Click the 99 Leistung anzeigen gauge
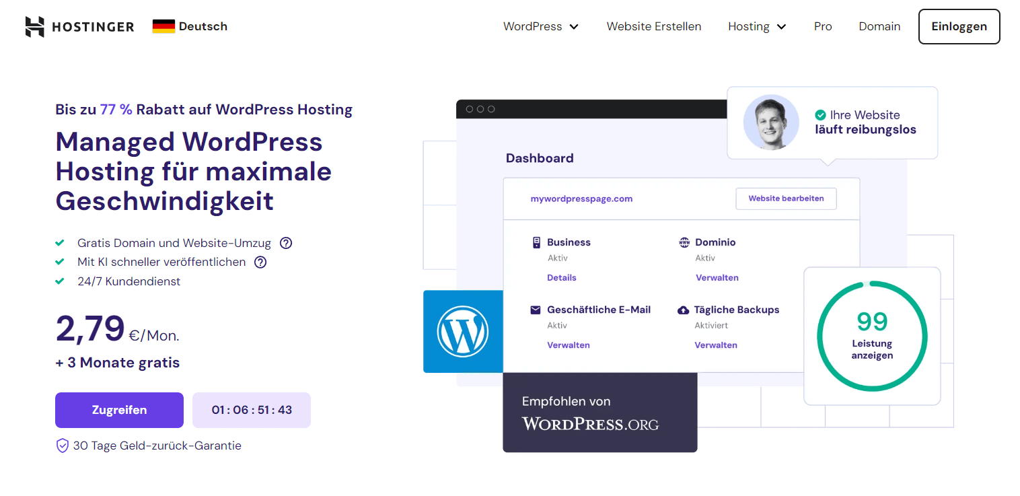The image size is (1020, 496). (x=872, y=336)
